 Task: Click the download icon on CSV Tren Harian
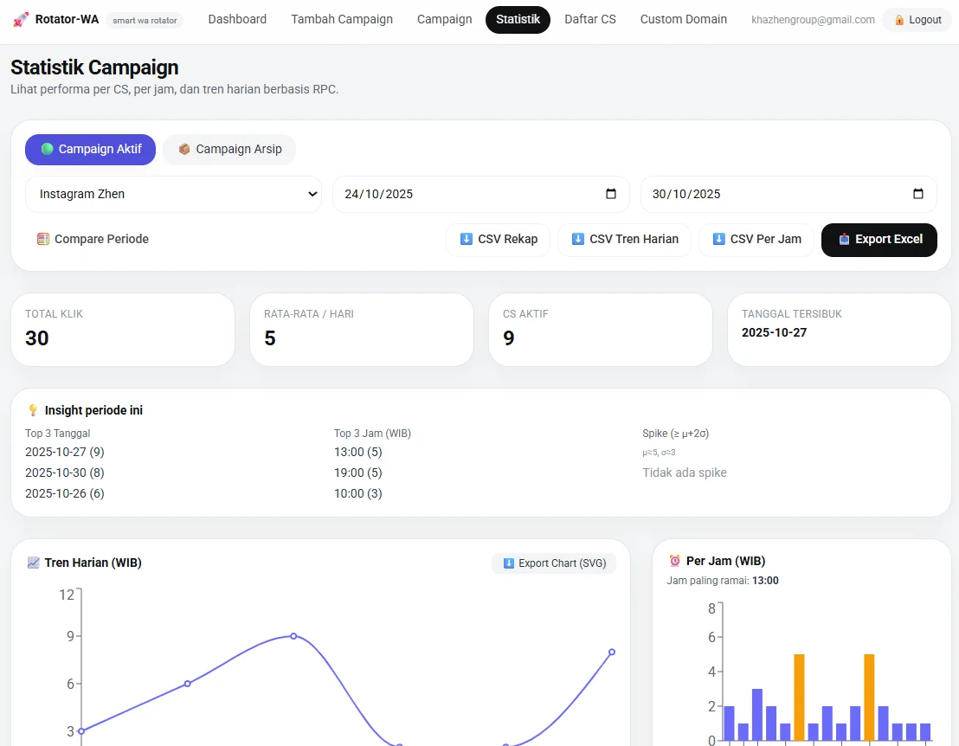577,240
